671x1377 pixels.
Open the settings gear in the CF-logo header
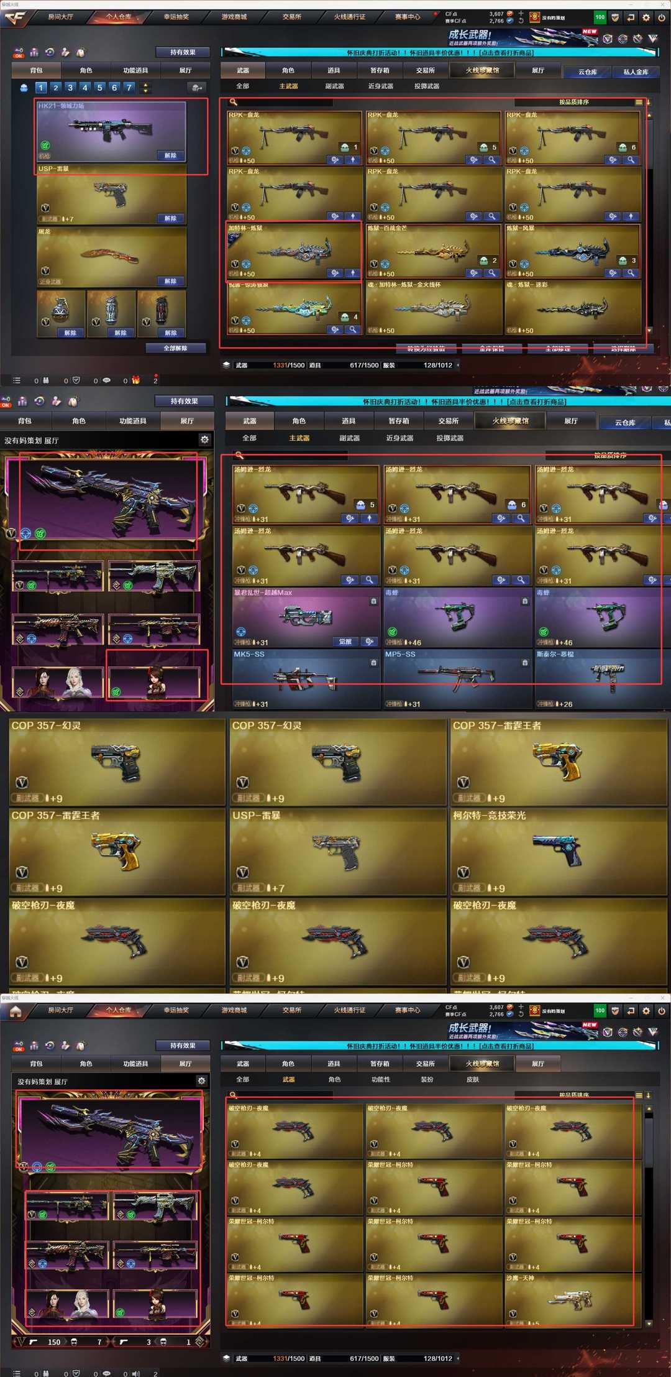point(646,17)
